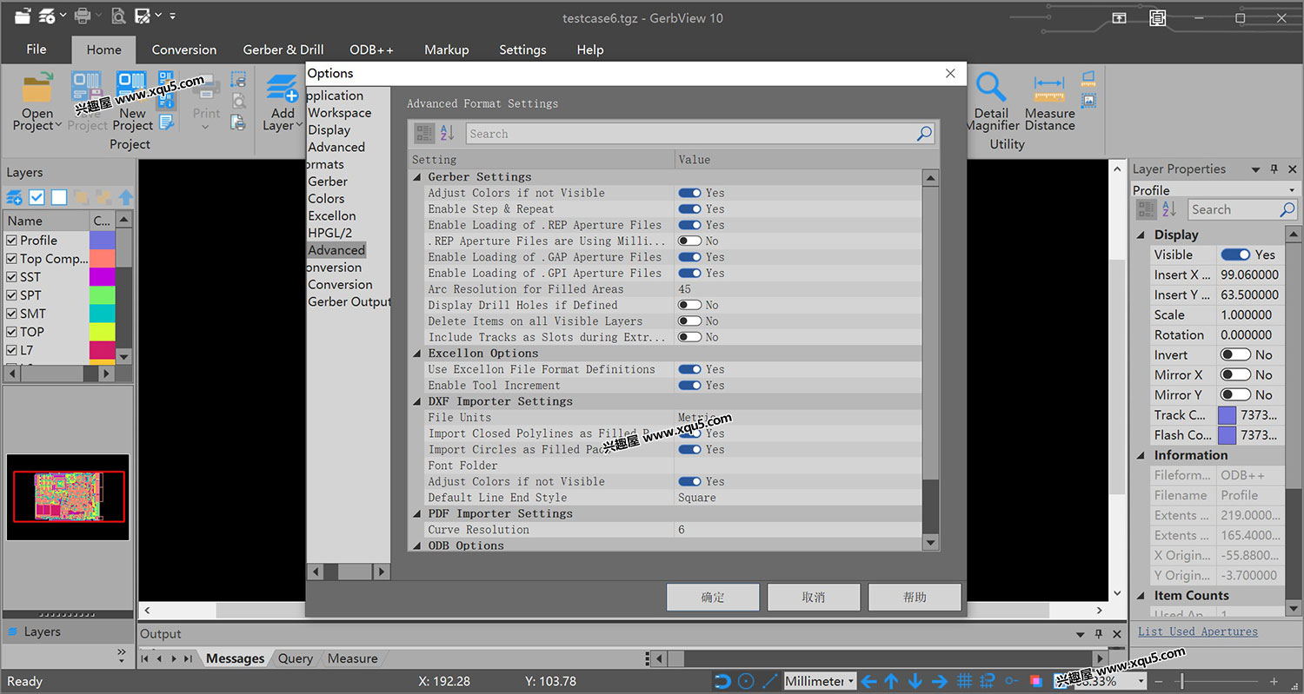
Task: Open the Conversion ribbon tab
Action: coord(184,50)
